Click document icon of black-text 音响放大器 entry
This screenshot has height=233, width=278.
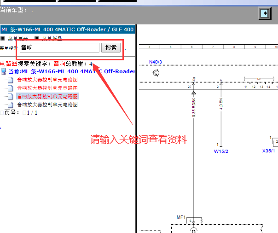tap(11, 105)
